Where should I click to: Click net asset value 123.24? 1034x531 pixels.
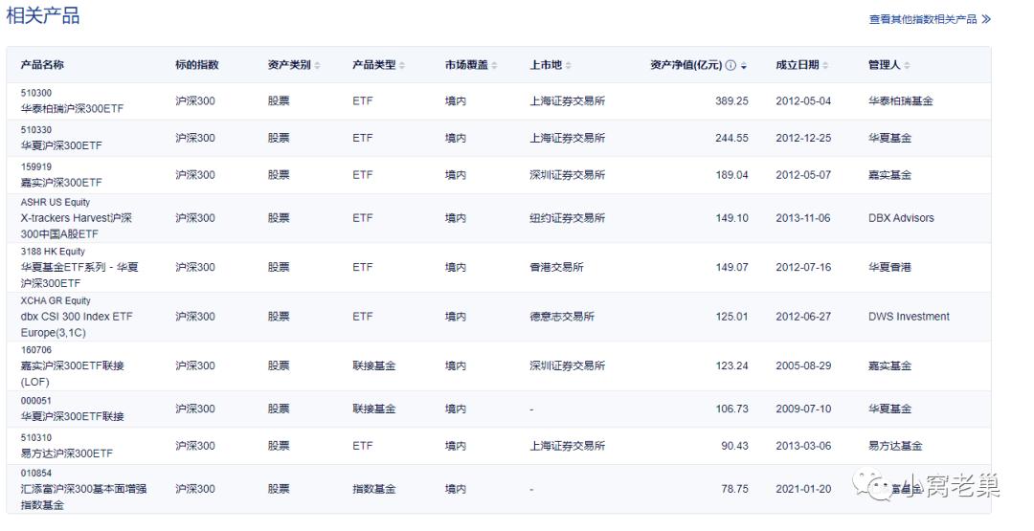[732, 365]
